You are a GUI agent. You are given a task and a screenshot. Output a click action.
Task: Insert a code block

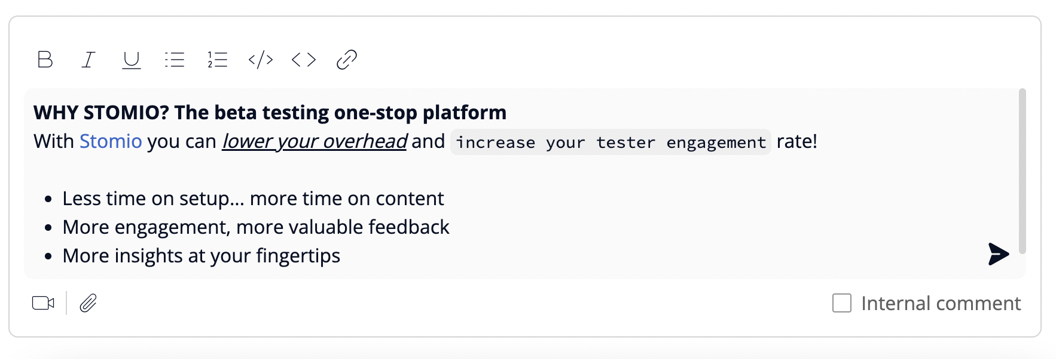tap(261, 60)
